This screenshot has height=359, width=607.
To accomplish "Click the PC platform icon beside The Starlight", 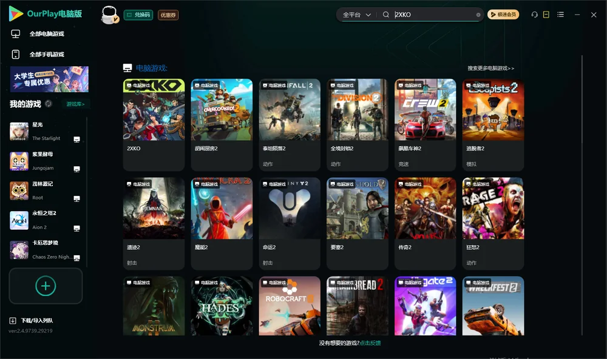I will coord(76,139).
